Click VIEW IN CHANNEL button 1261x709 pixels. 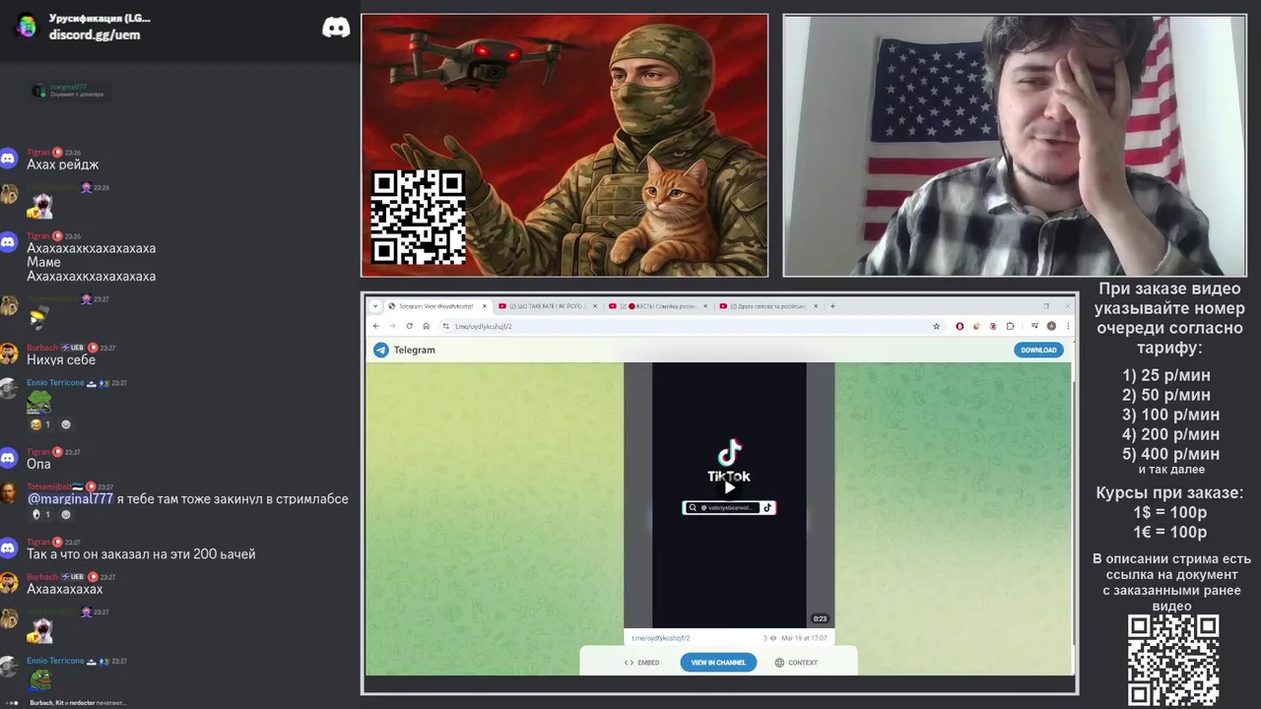718,663
